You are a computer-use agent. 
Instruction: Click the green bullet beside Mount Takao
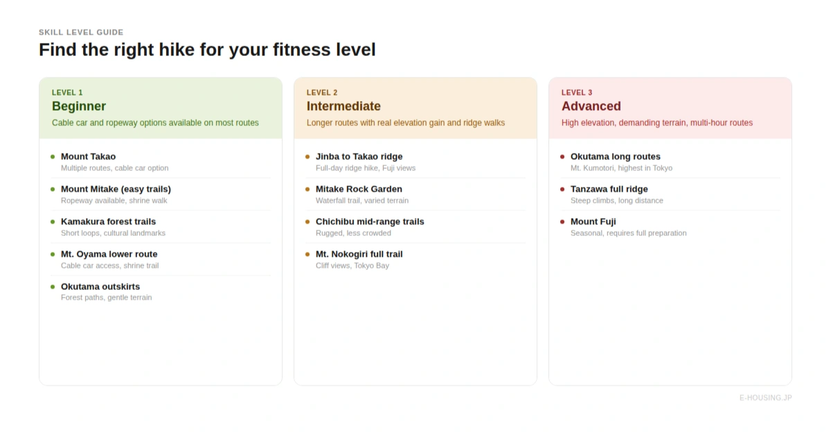pyautogui.click(x=53, y=156)
